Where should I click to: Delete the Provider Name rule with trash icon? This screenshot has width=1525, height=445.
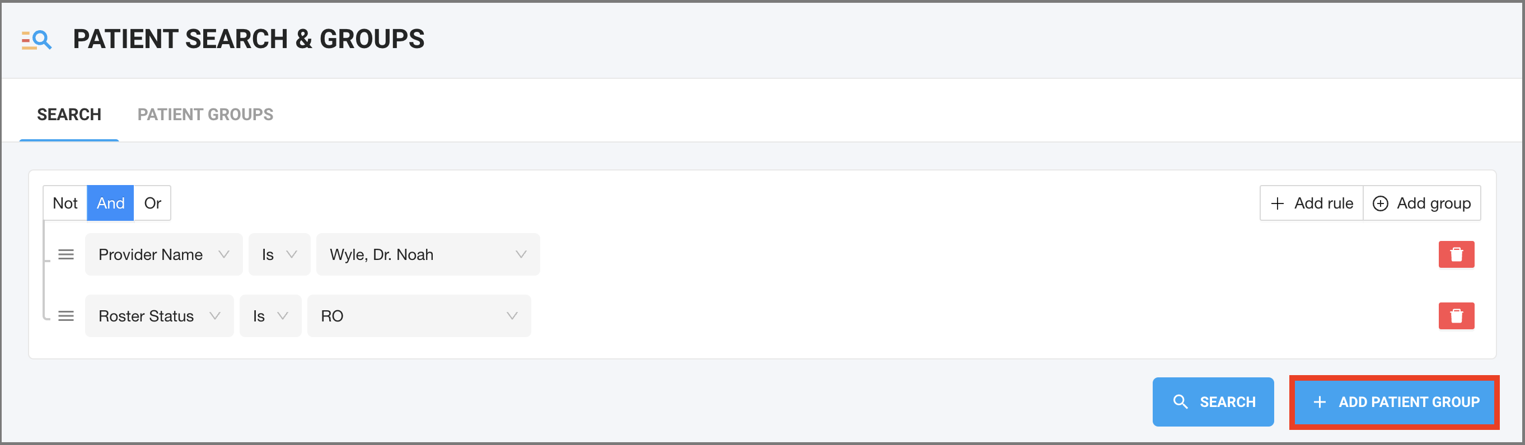point(1456,254)
